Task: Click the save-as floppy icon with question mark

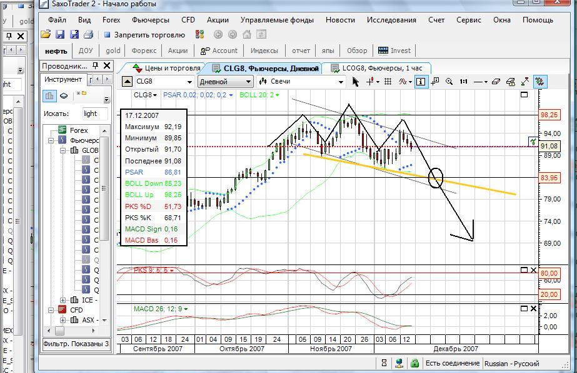Action: [74, 34]
